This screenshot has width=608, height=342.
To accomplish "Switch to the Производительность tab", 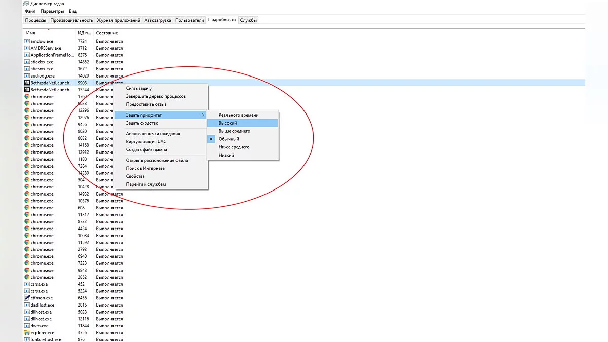I will [x=71, y=20].
